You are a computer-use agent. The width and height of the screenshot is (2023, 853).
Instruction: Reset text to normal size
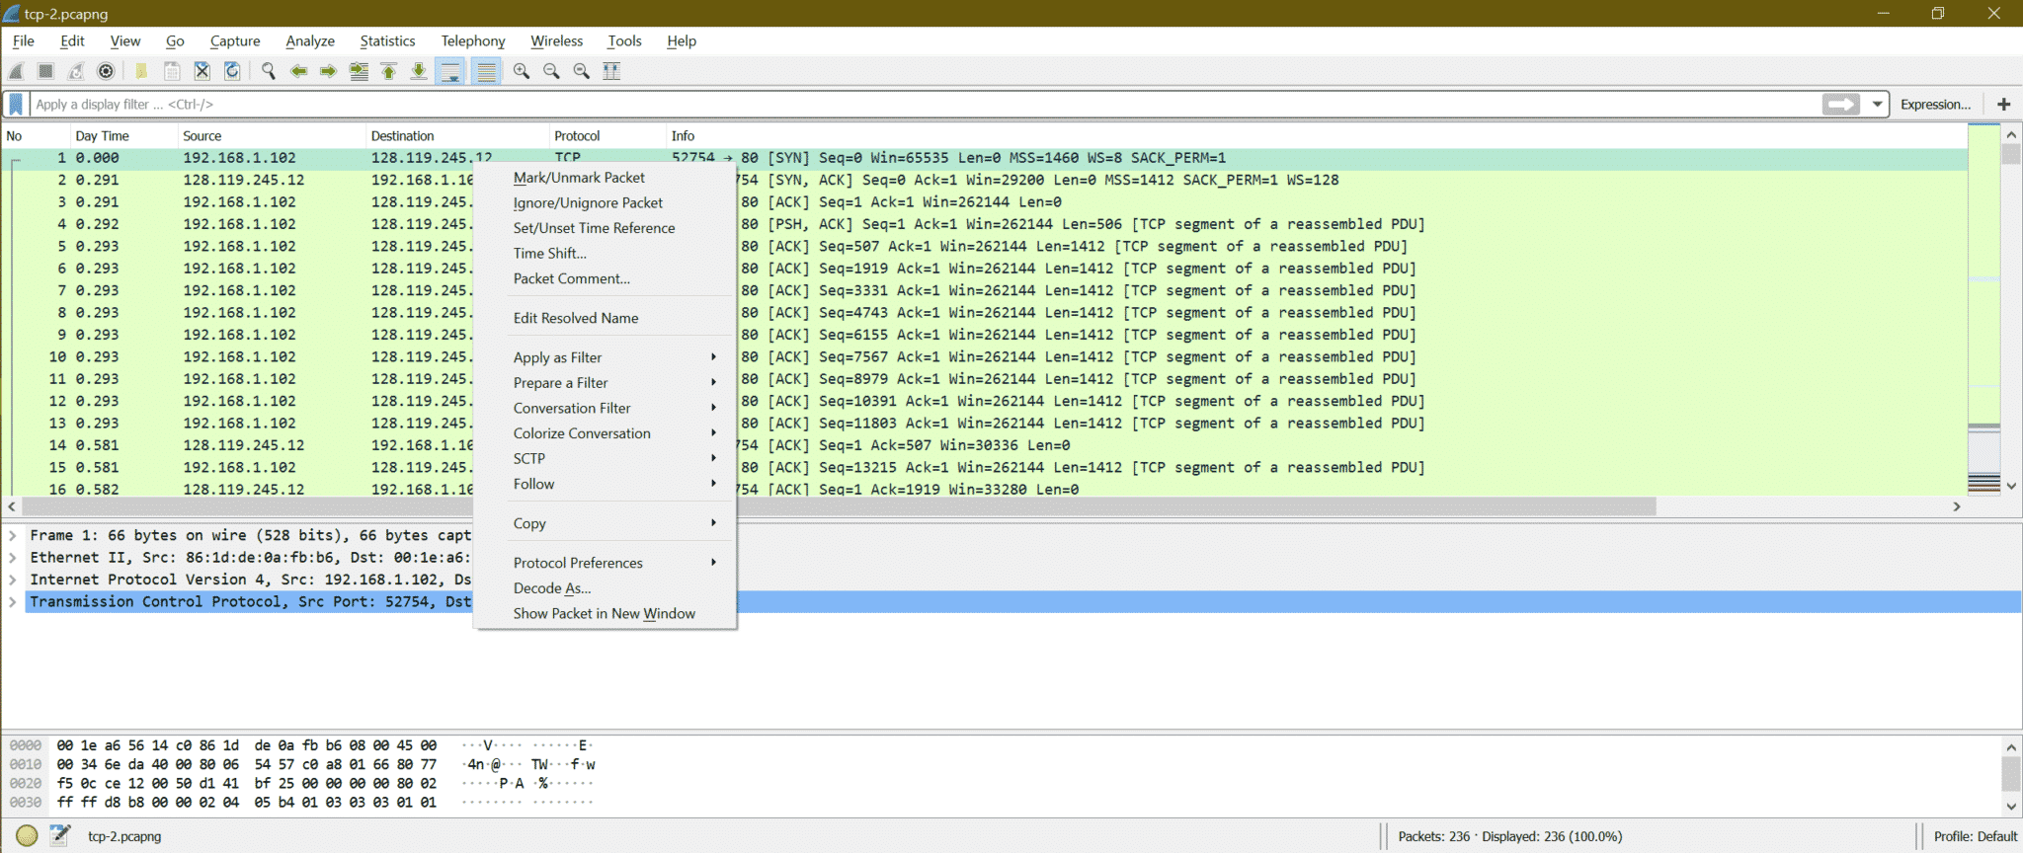[x=582, y=71]
